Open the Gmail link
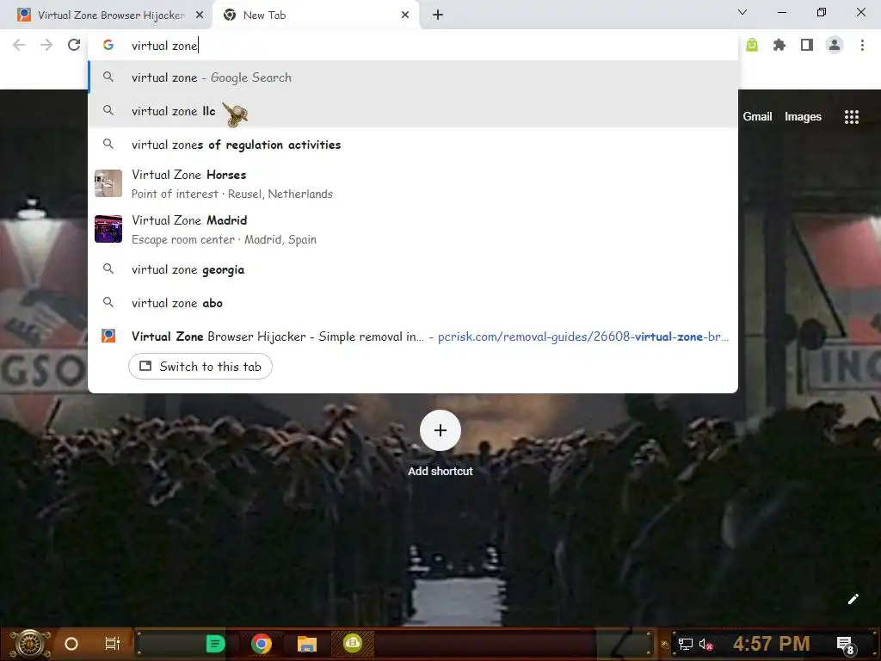The width and height of the screenshot is (881, 661). pyautogui.click(x=757, y=116)
